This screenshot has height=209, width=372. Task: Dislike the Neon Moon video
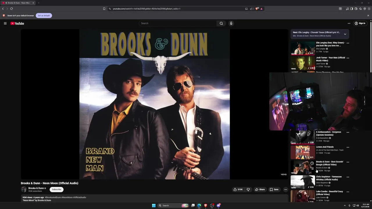click(x=248, y=190)
